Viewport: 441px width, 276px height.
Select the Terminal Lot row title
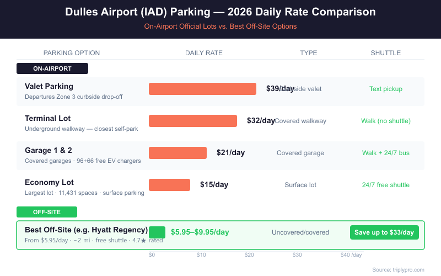click(x=48, y=118)
